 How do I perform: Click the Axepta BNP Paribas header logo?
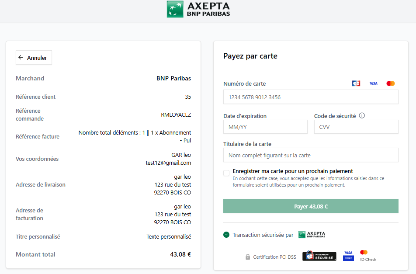198,9
